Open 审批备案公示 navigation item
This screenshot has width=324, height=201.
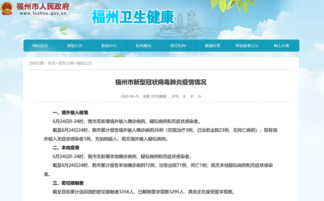click(x=247, y=46)
